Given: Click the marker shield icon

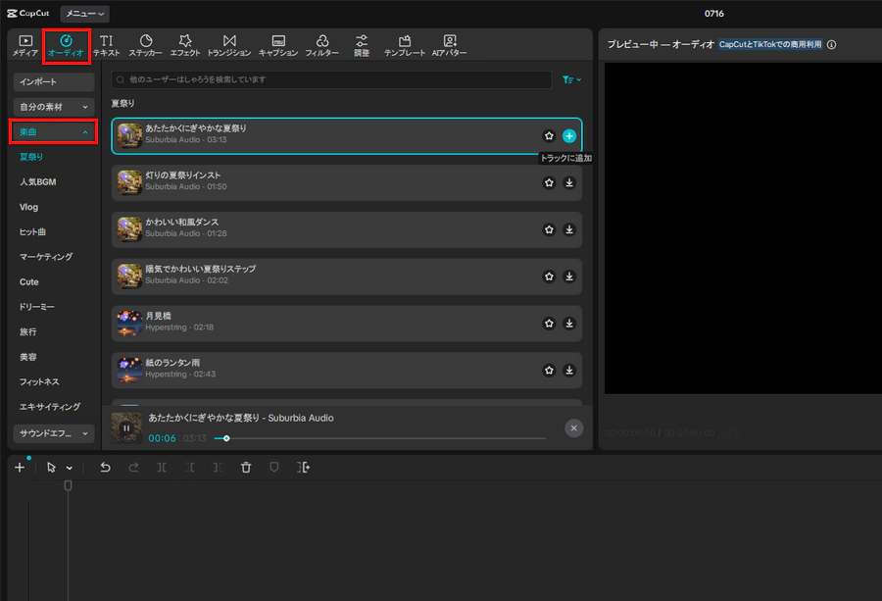Looking at the screenshot, I should 274,467.
